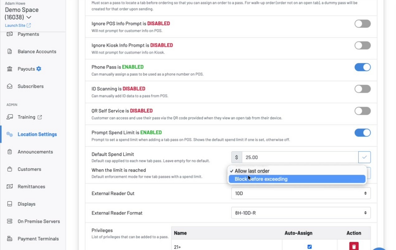The image size is (396, 250).
Task: Click the Subscribers envelope icon
Action: click(10, 86)
